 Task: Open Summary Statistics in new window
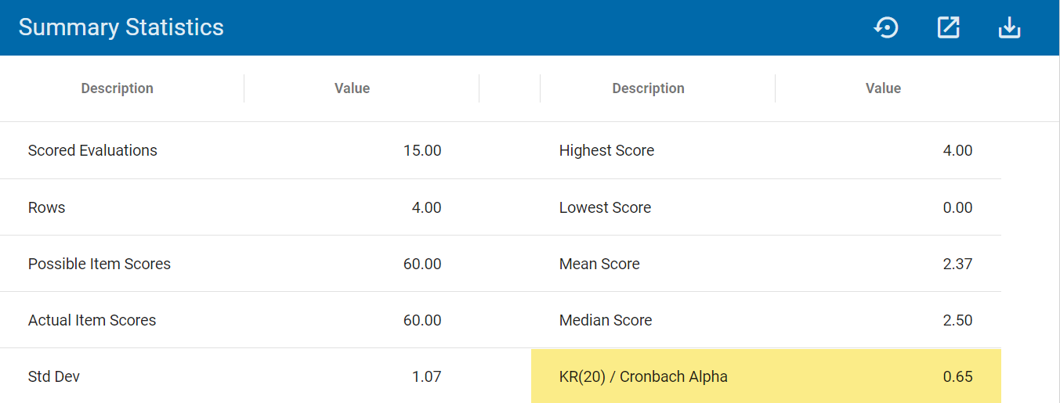pyautogui.click(x=948, y=28)
